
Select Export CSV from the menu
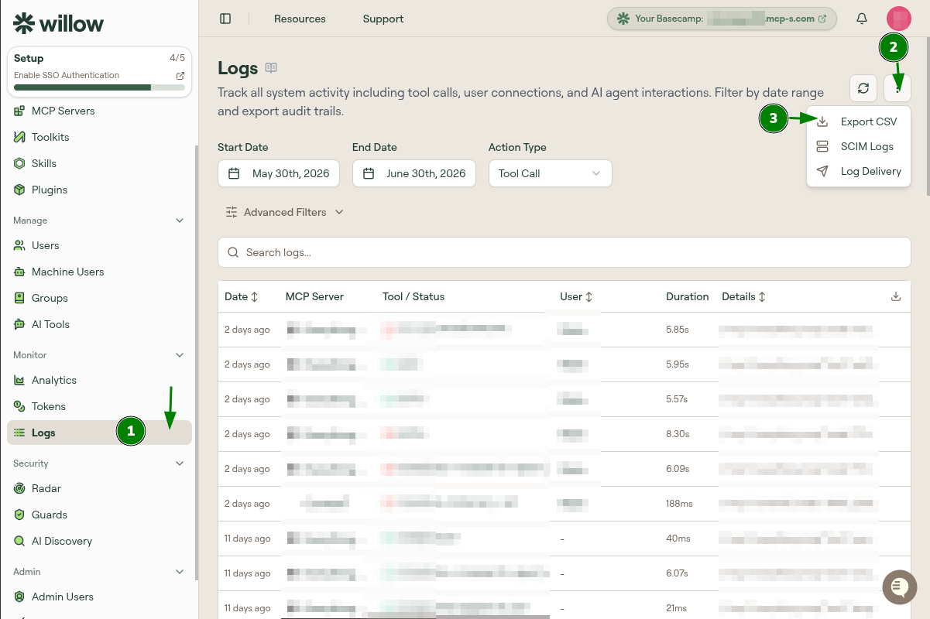(859, 121)
